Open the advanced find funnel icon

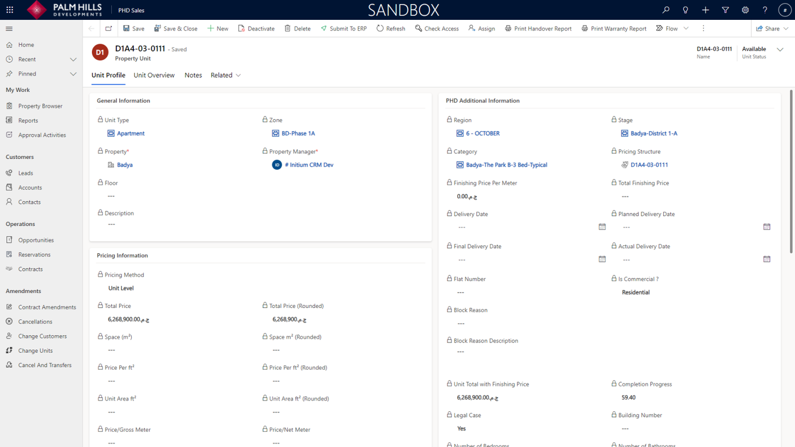[725, 10]
